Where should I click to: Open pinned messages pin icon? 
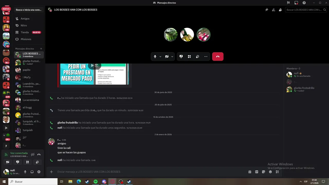point(267,10)
